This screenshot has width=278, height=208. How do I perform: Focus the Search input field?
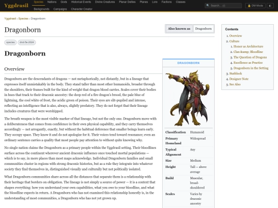pos(223,6)
